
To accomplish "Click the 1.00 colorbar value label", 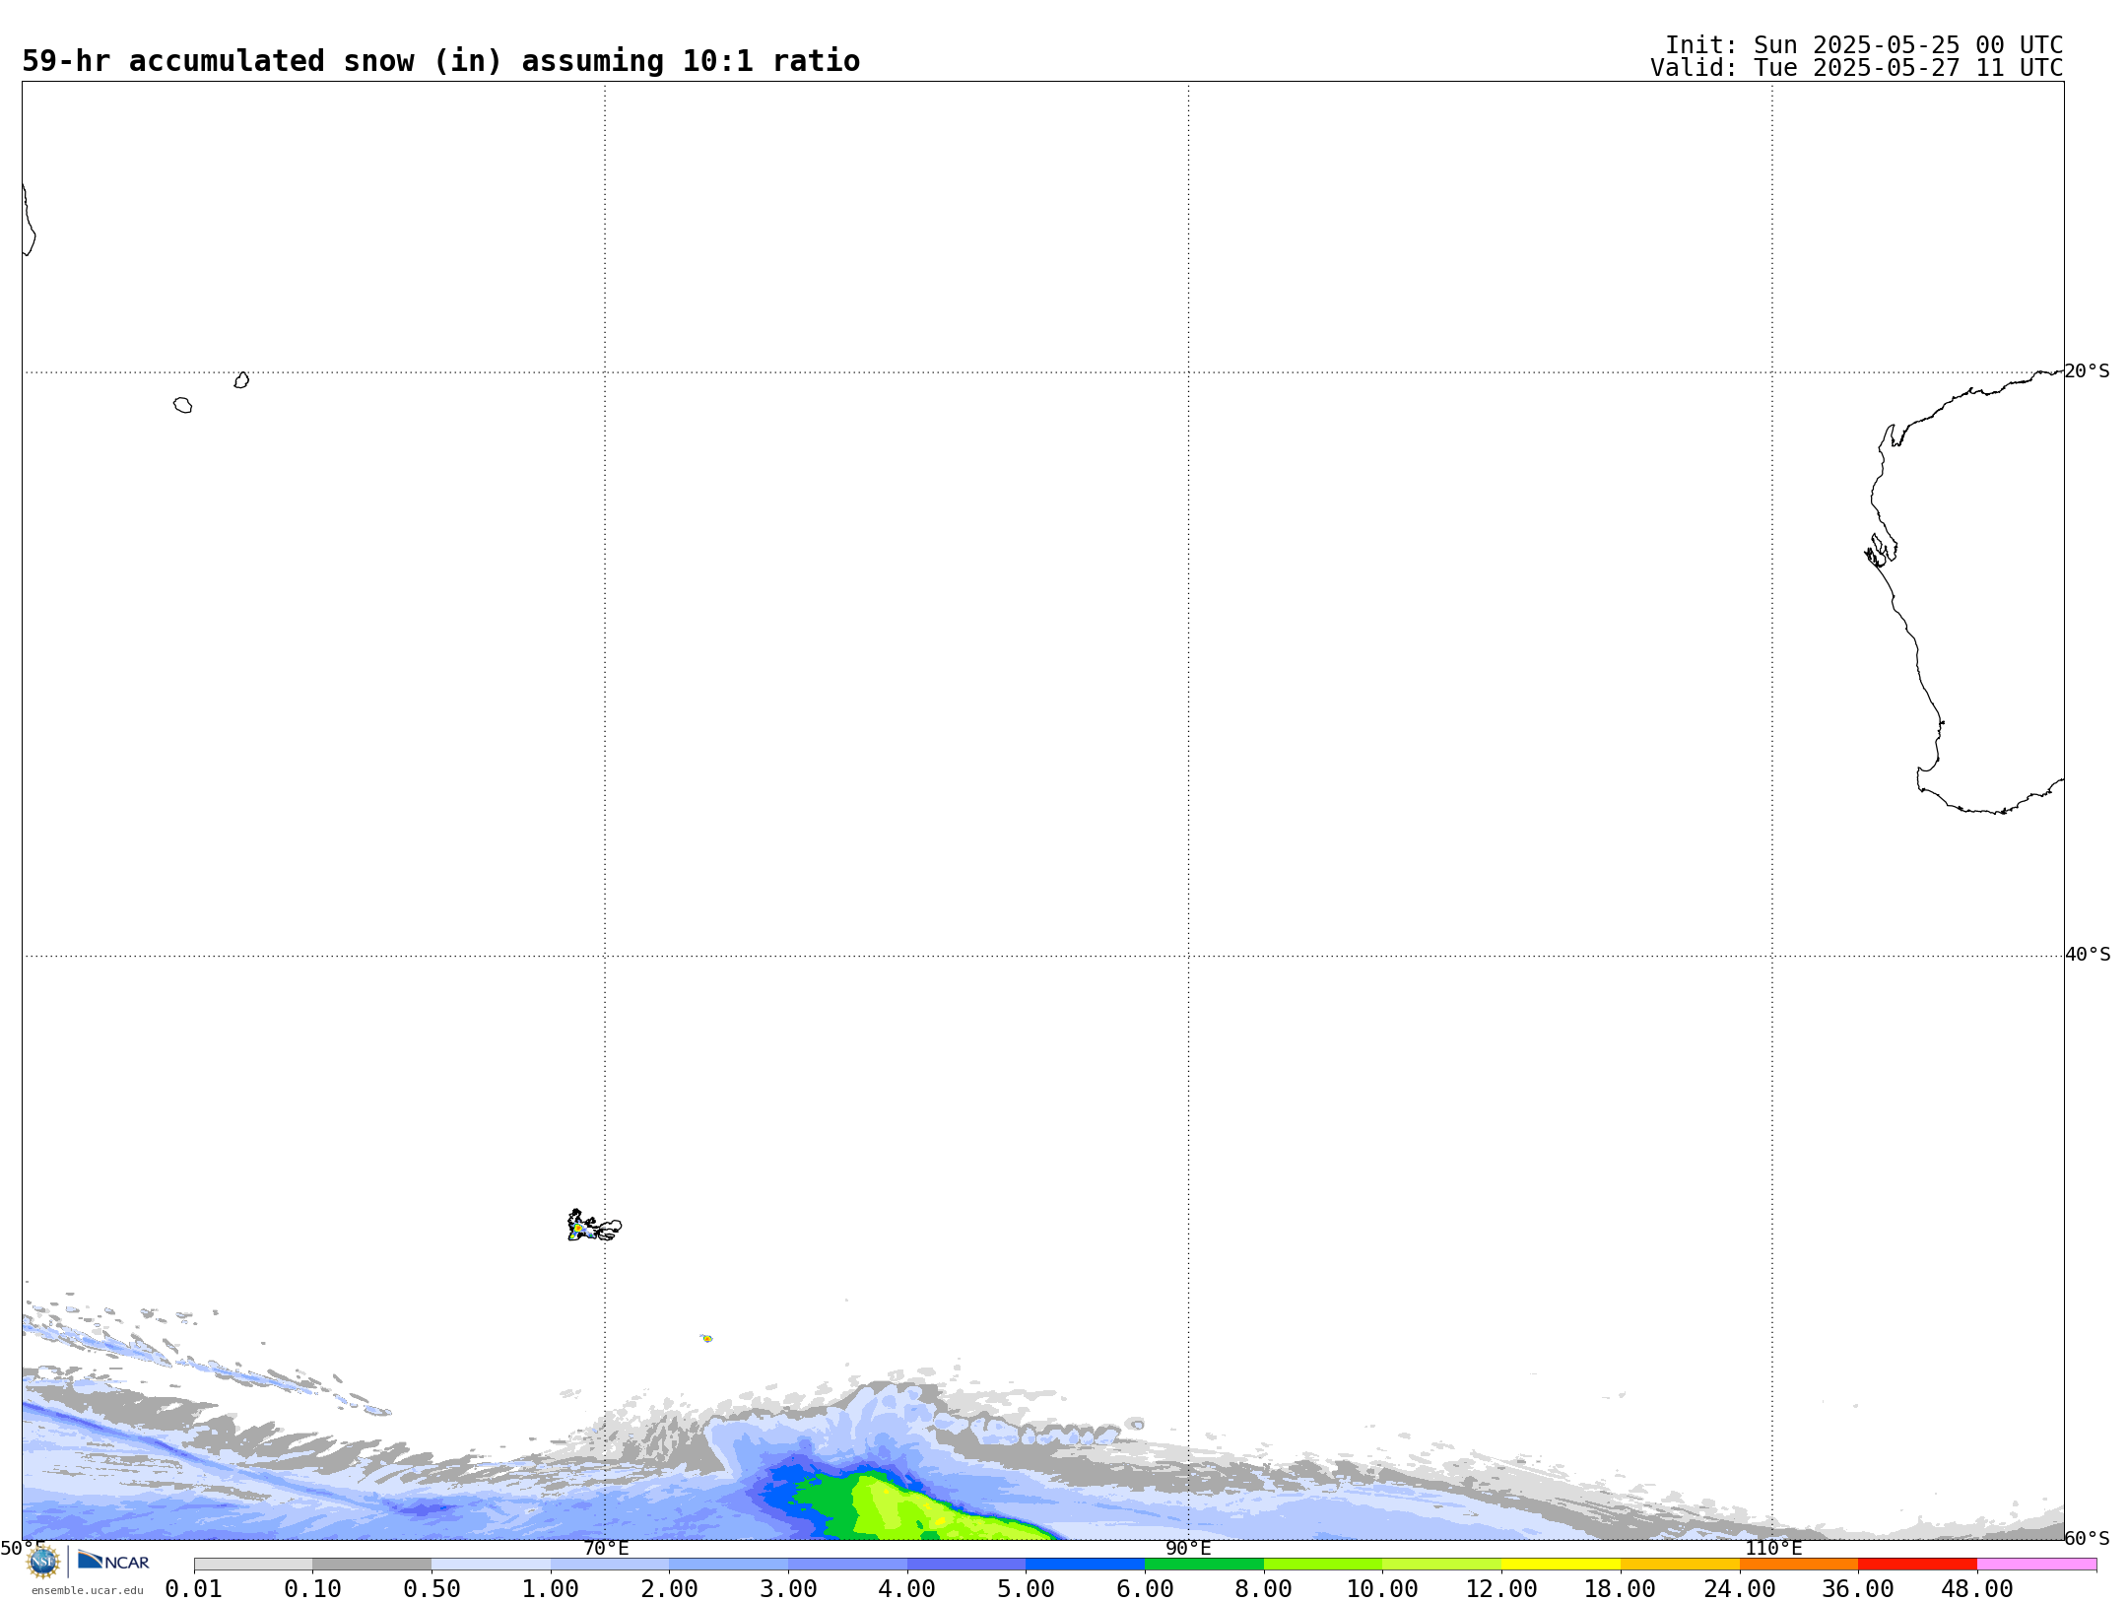I will coord(551,1589).
